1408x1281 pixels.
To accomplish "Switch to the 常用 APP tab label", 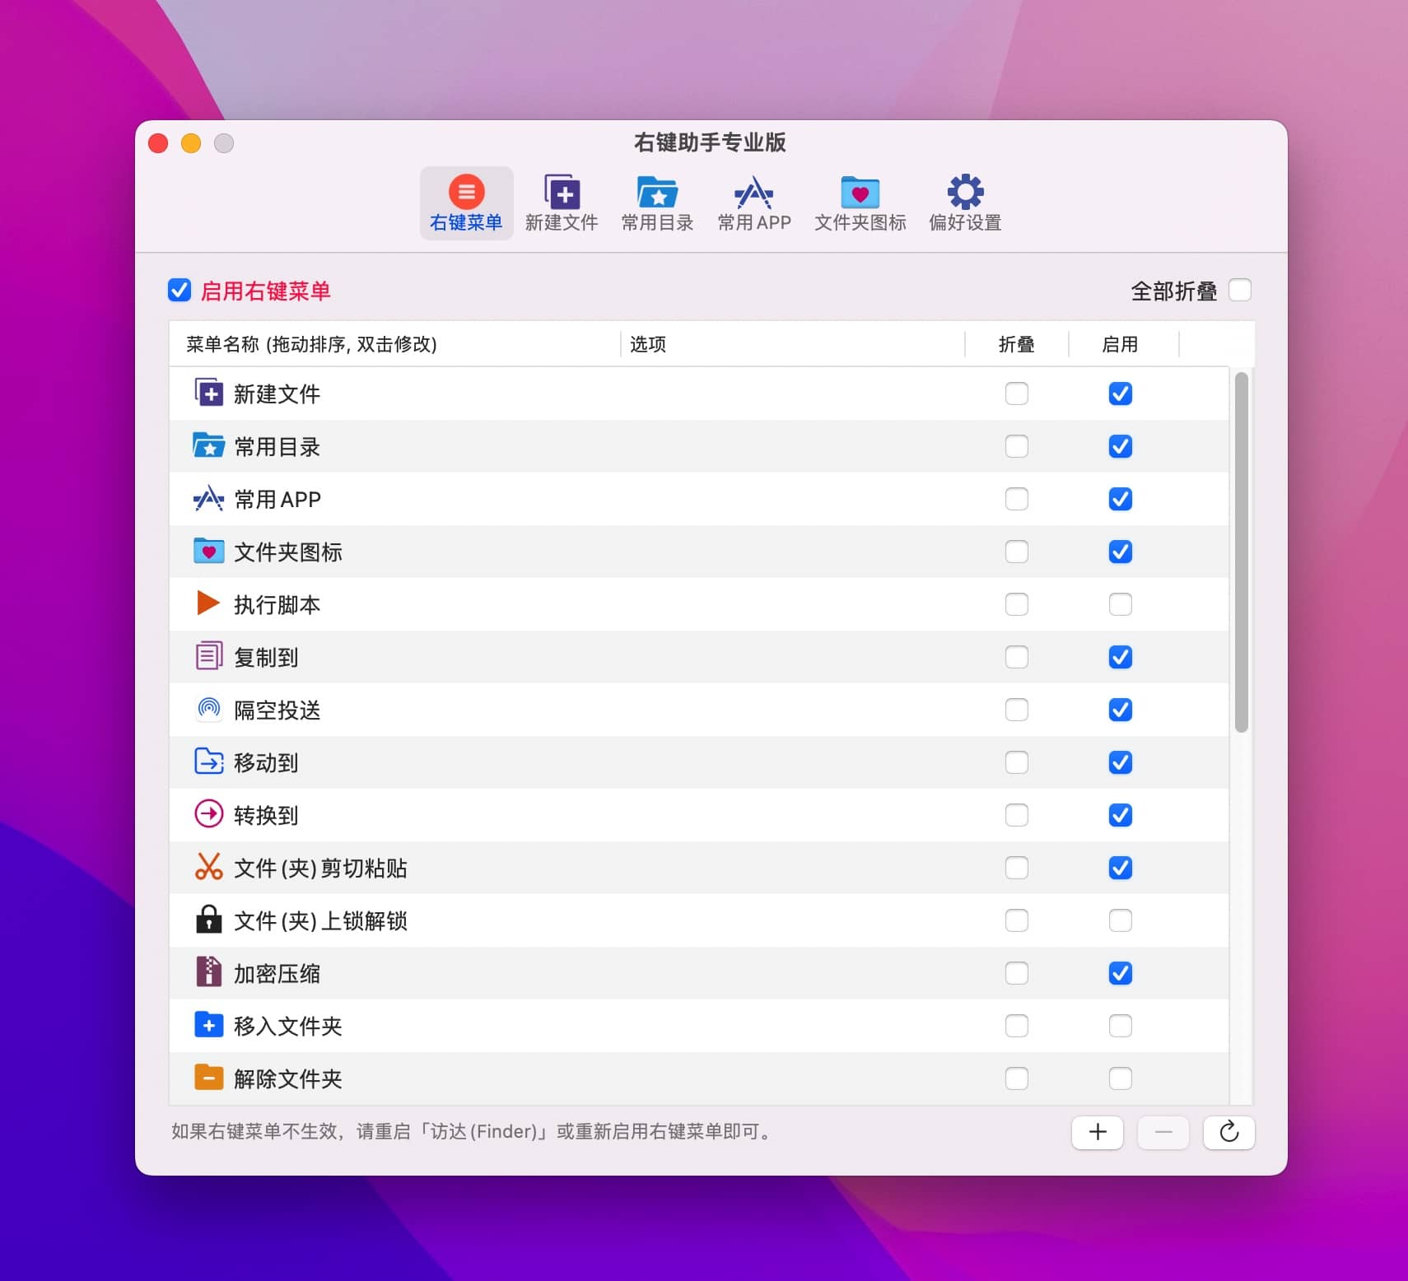I will 754,222.
